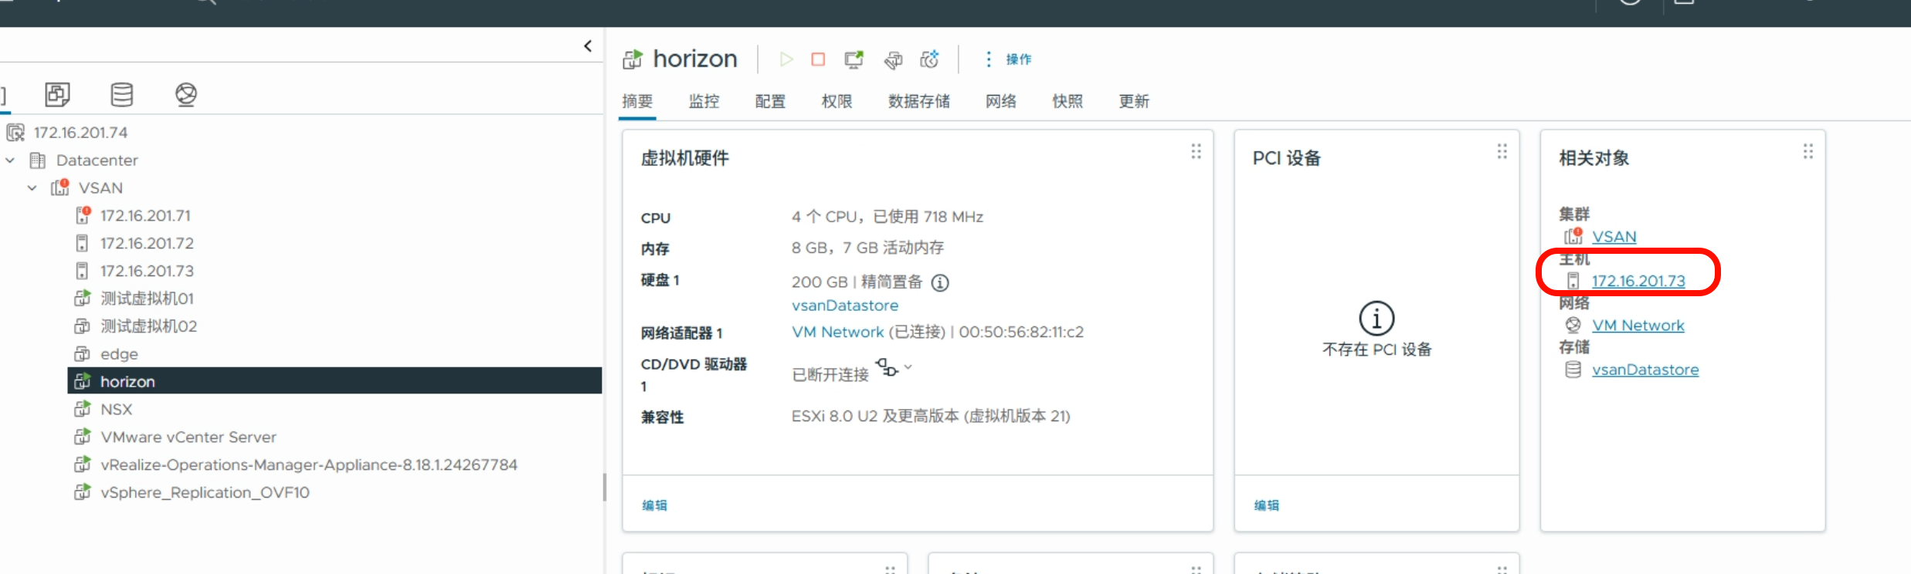The width and height of the screenshot is (1911, 574).
Task: Open CD/DVD connection dropdown
Action: click(x=894, y=368)
